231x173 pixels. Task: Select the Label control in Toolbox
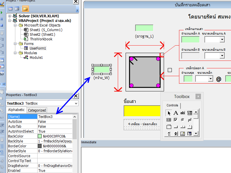click(176, 113)
